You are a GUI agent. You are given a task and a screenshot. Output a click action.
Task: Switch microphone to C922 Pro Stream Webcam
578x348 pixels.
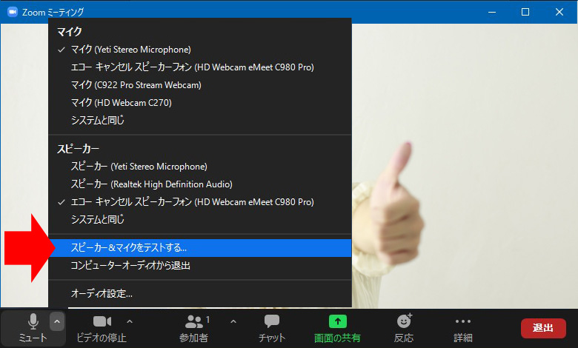(136, 85)
